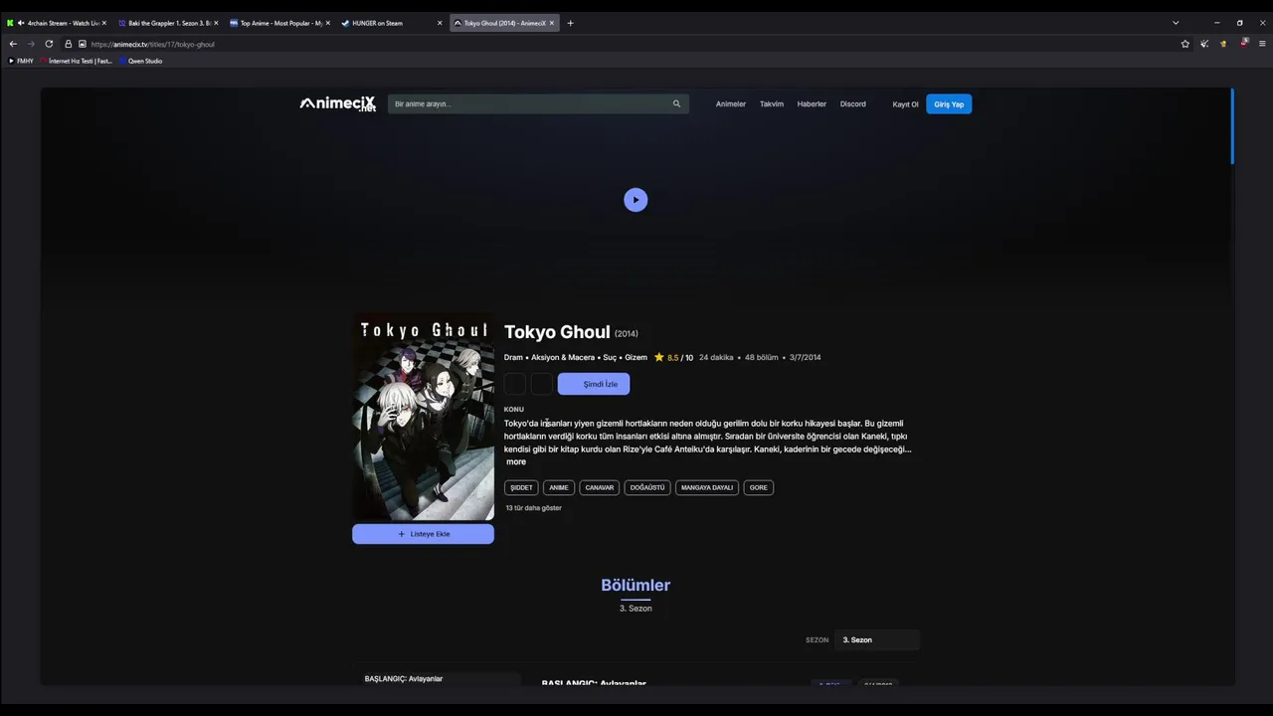1273x716 pixels.
Task: Close the 4rchain Stream tab
Action: [103, 23]
